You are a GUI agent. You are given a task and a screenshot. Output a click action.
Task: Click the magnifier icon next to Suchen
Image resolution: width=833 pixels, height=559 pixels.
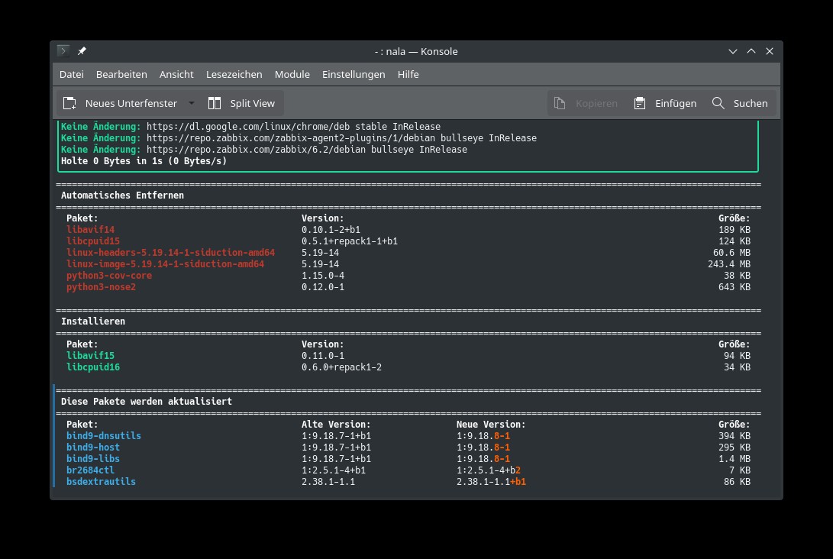(x=718, y=102)
